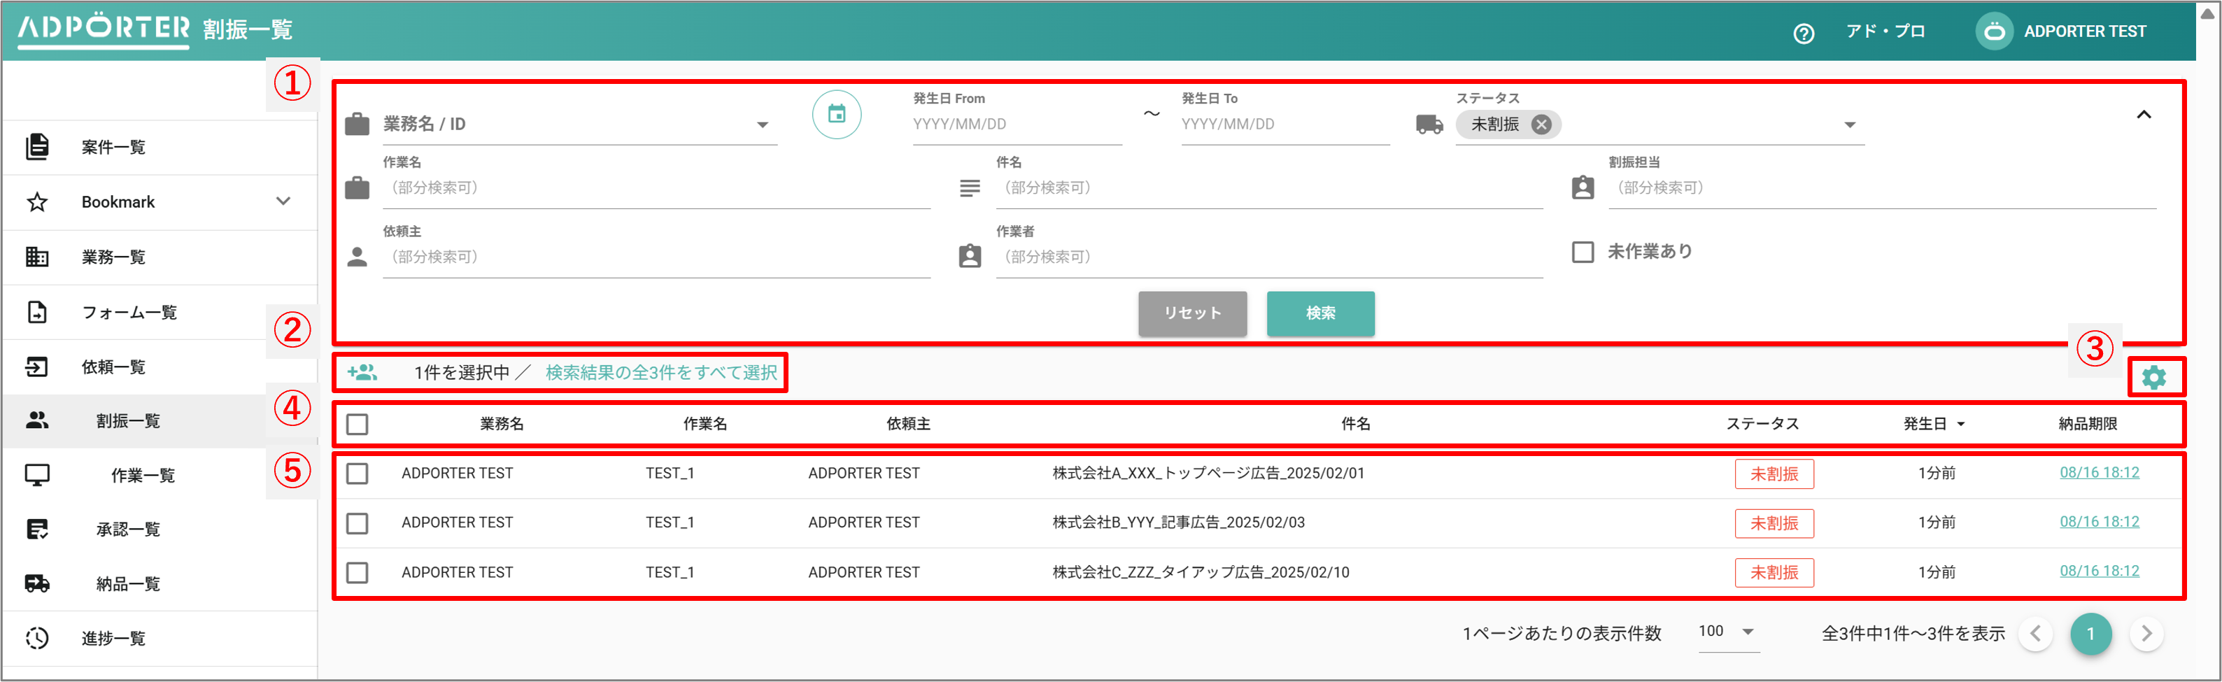Select all 3 search results link
Viewport: 2222px width, 682px height.
[660, 372]
